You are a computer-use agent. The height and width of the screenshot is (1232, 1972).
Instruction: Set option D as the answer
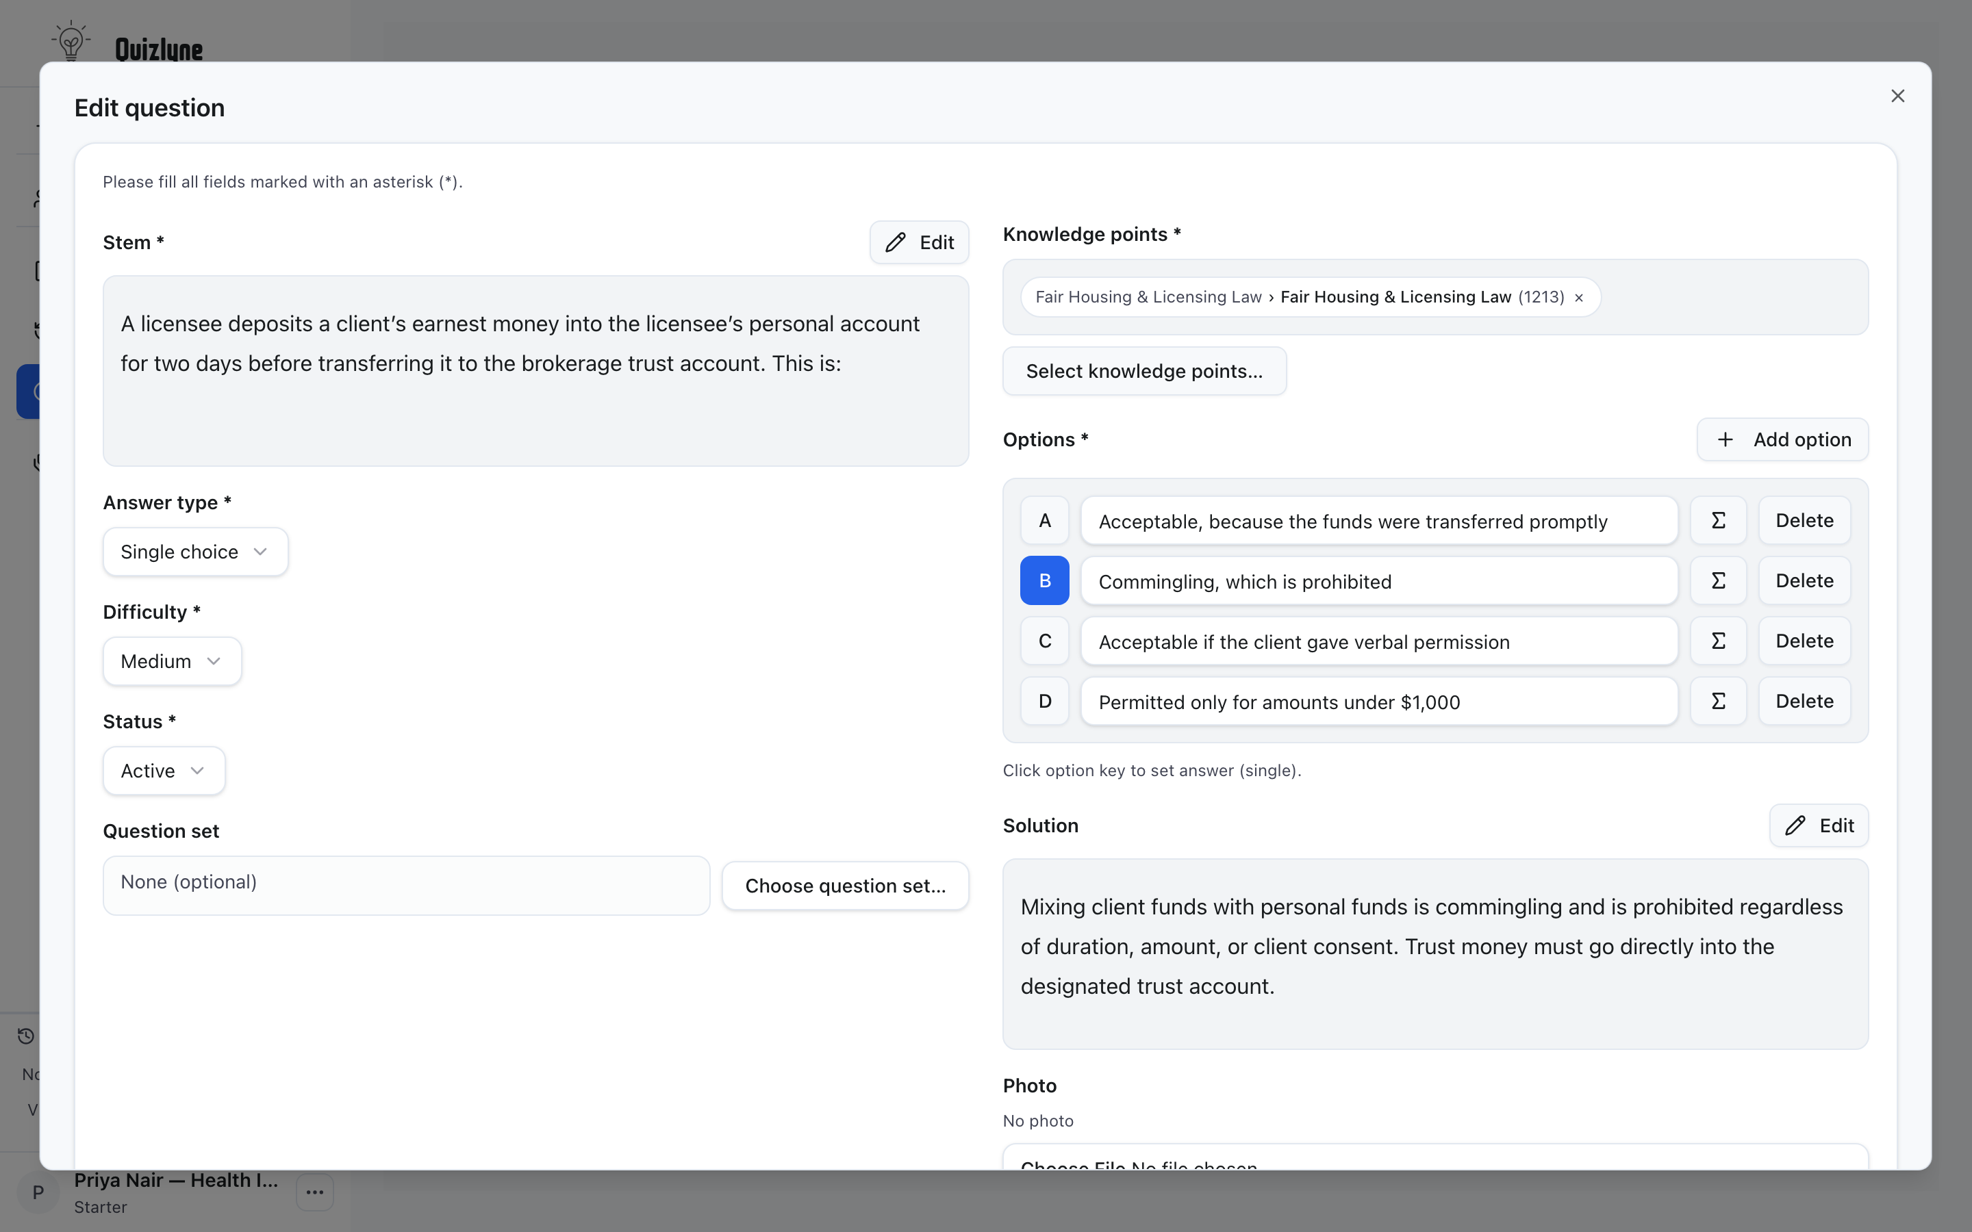(1045, 702)
